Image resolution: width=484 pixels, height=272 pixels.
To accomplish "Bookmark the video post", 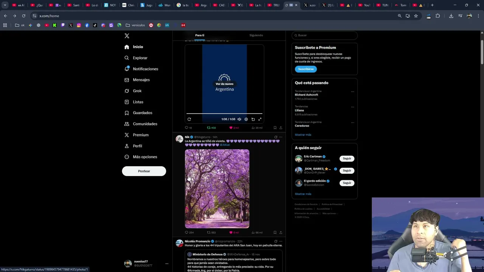I will coord(275,128).
